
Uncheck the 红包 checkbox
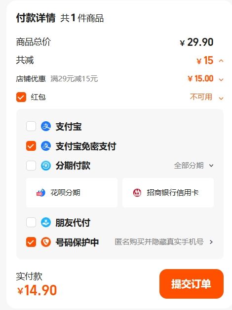pos(21,97)
